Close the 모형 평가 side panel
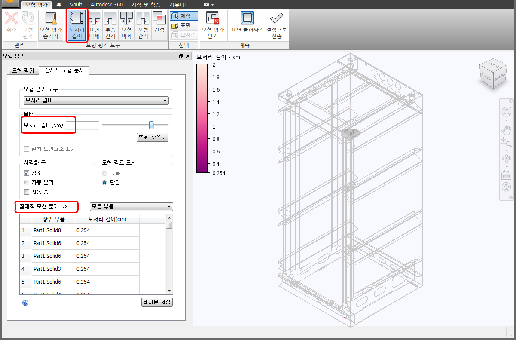This screenshot has width=516, height=340. click(188, 56)
